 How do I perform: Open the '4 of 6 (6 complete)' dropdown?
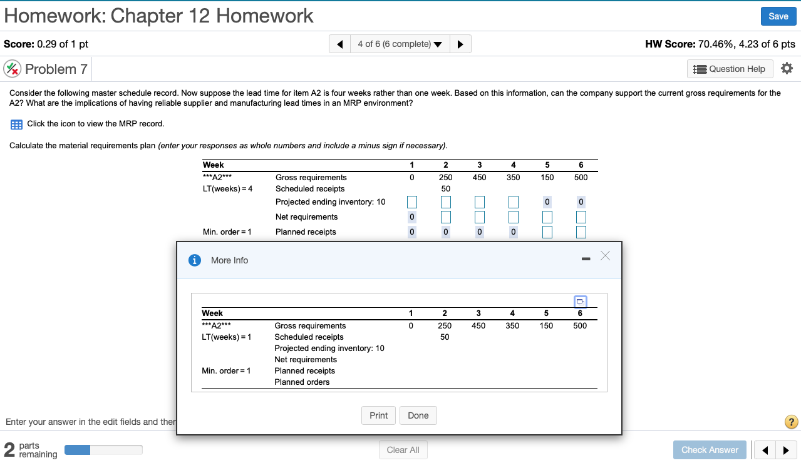[400, 44]
